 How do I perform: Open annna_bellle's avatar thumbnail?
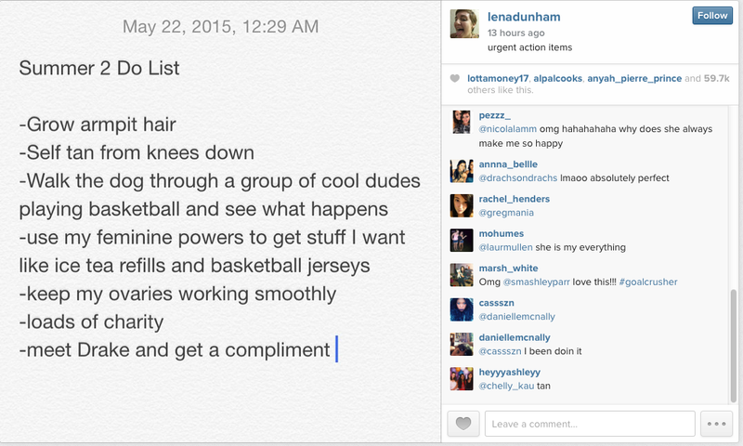click(x=462, y=171)
